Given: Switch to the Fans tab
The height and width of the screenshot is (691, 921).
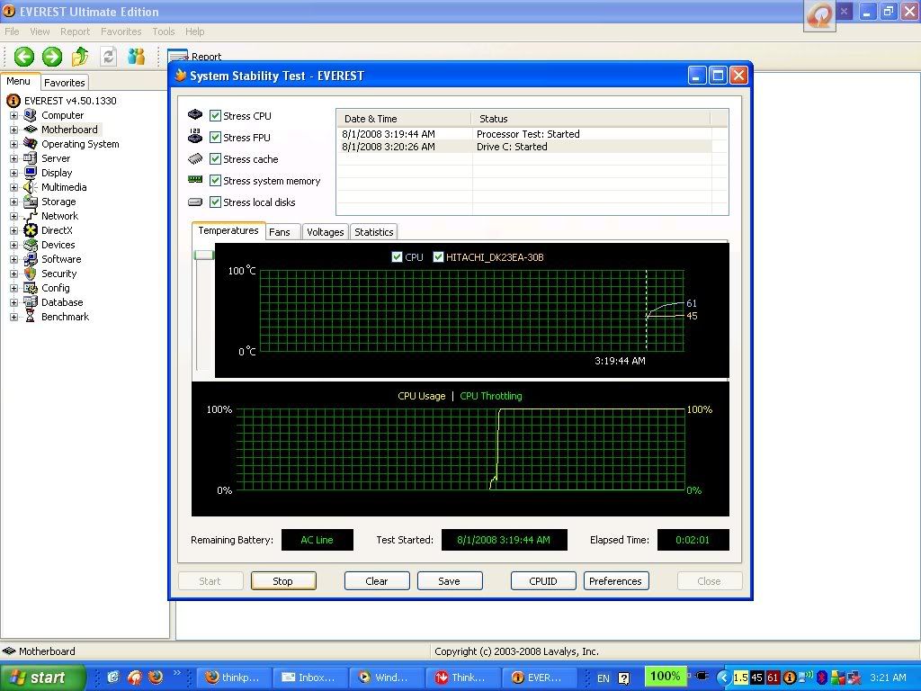Looking at the screenshot, I should click(283, 232).
